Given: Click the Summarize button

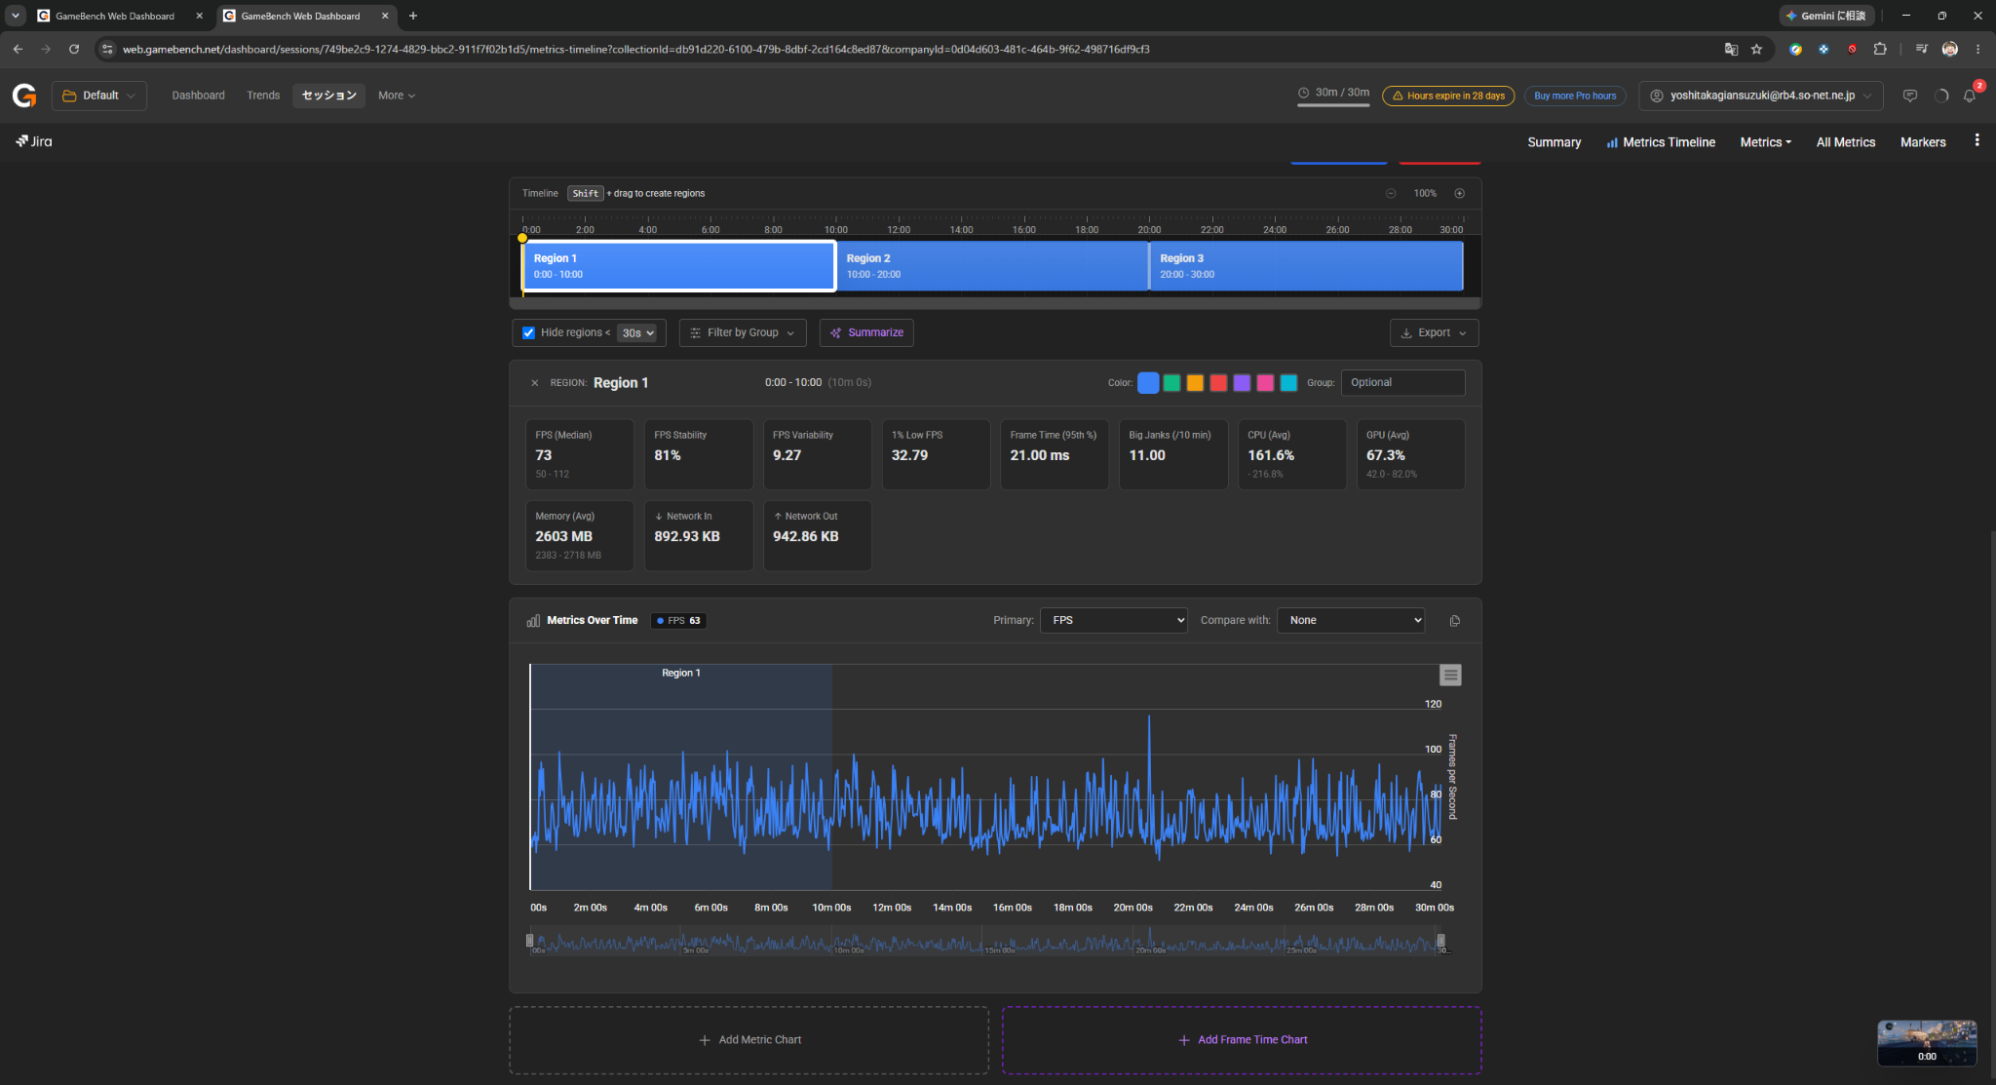Looking at the screenshot, I should coord(866,333).
